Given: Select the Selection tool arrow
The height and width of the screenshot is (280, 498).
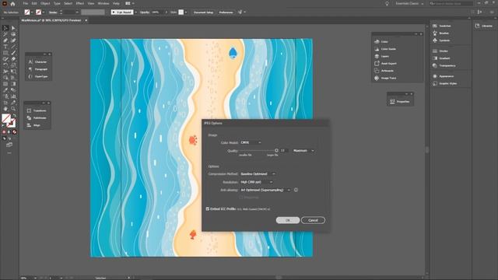Looking at the screenshot, I should 5,28.
